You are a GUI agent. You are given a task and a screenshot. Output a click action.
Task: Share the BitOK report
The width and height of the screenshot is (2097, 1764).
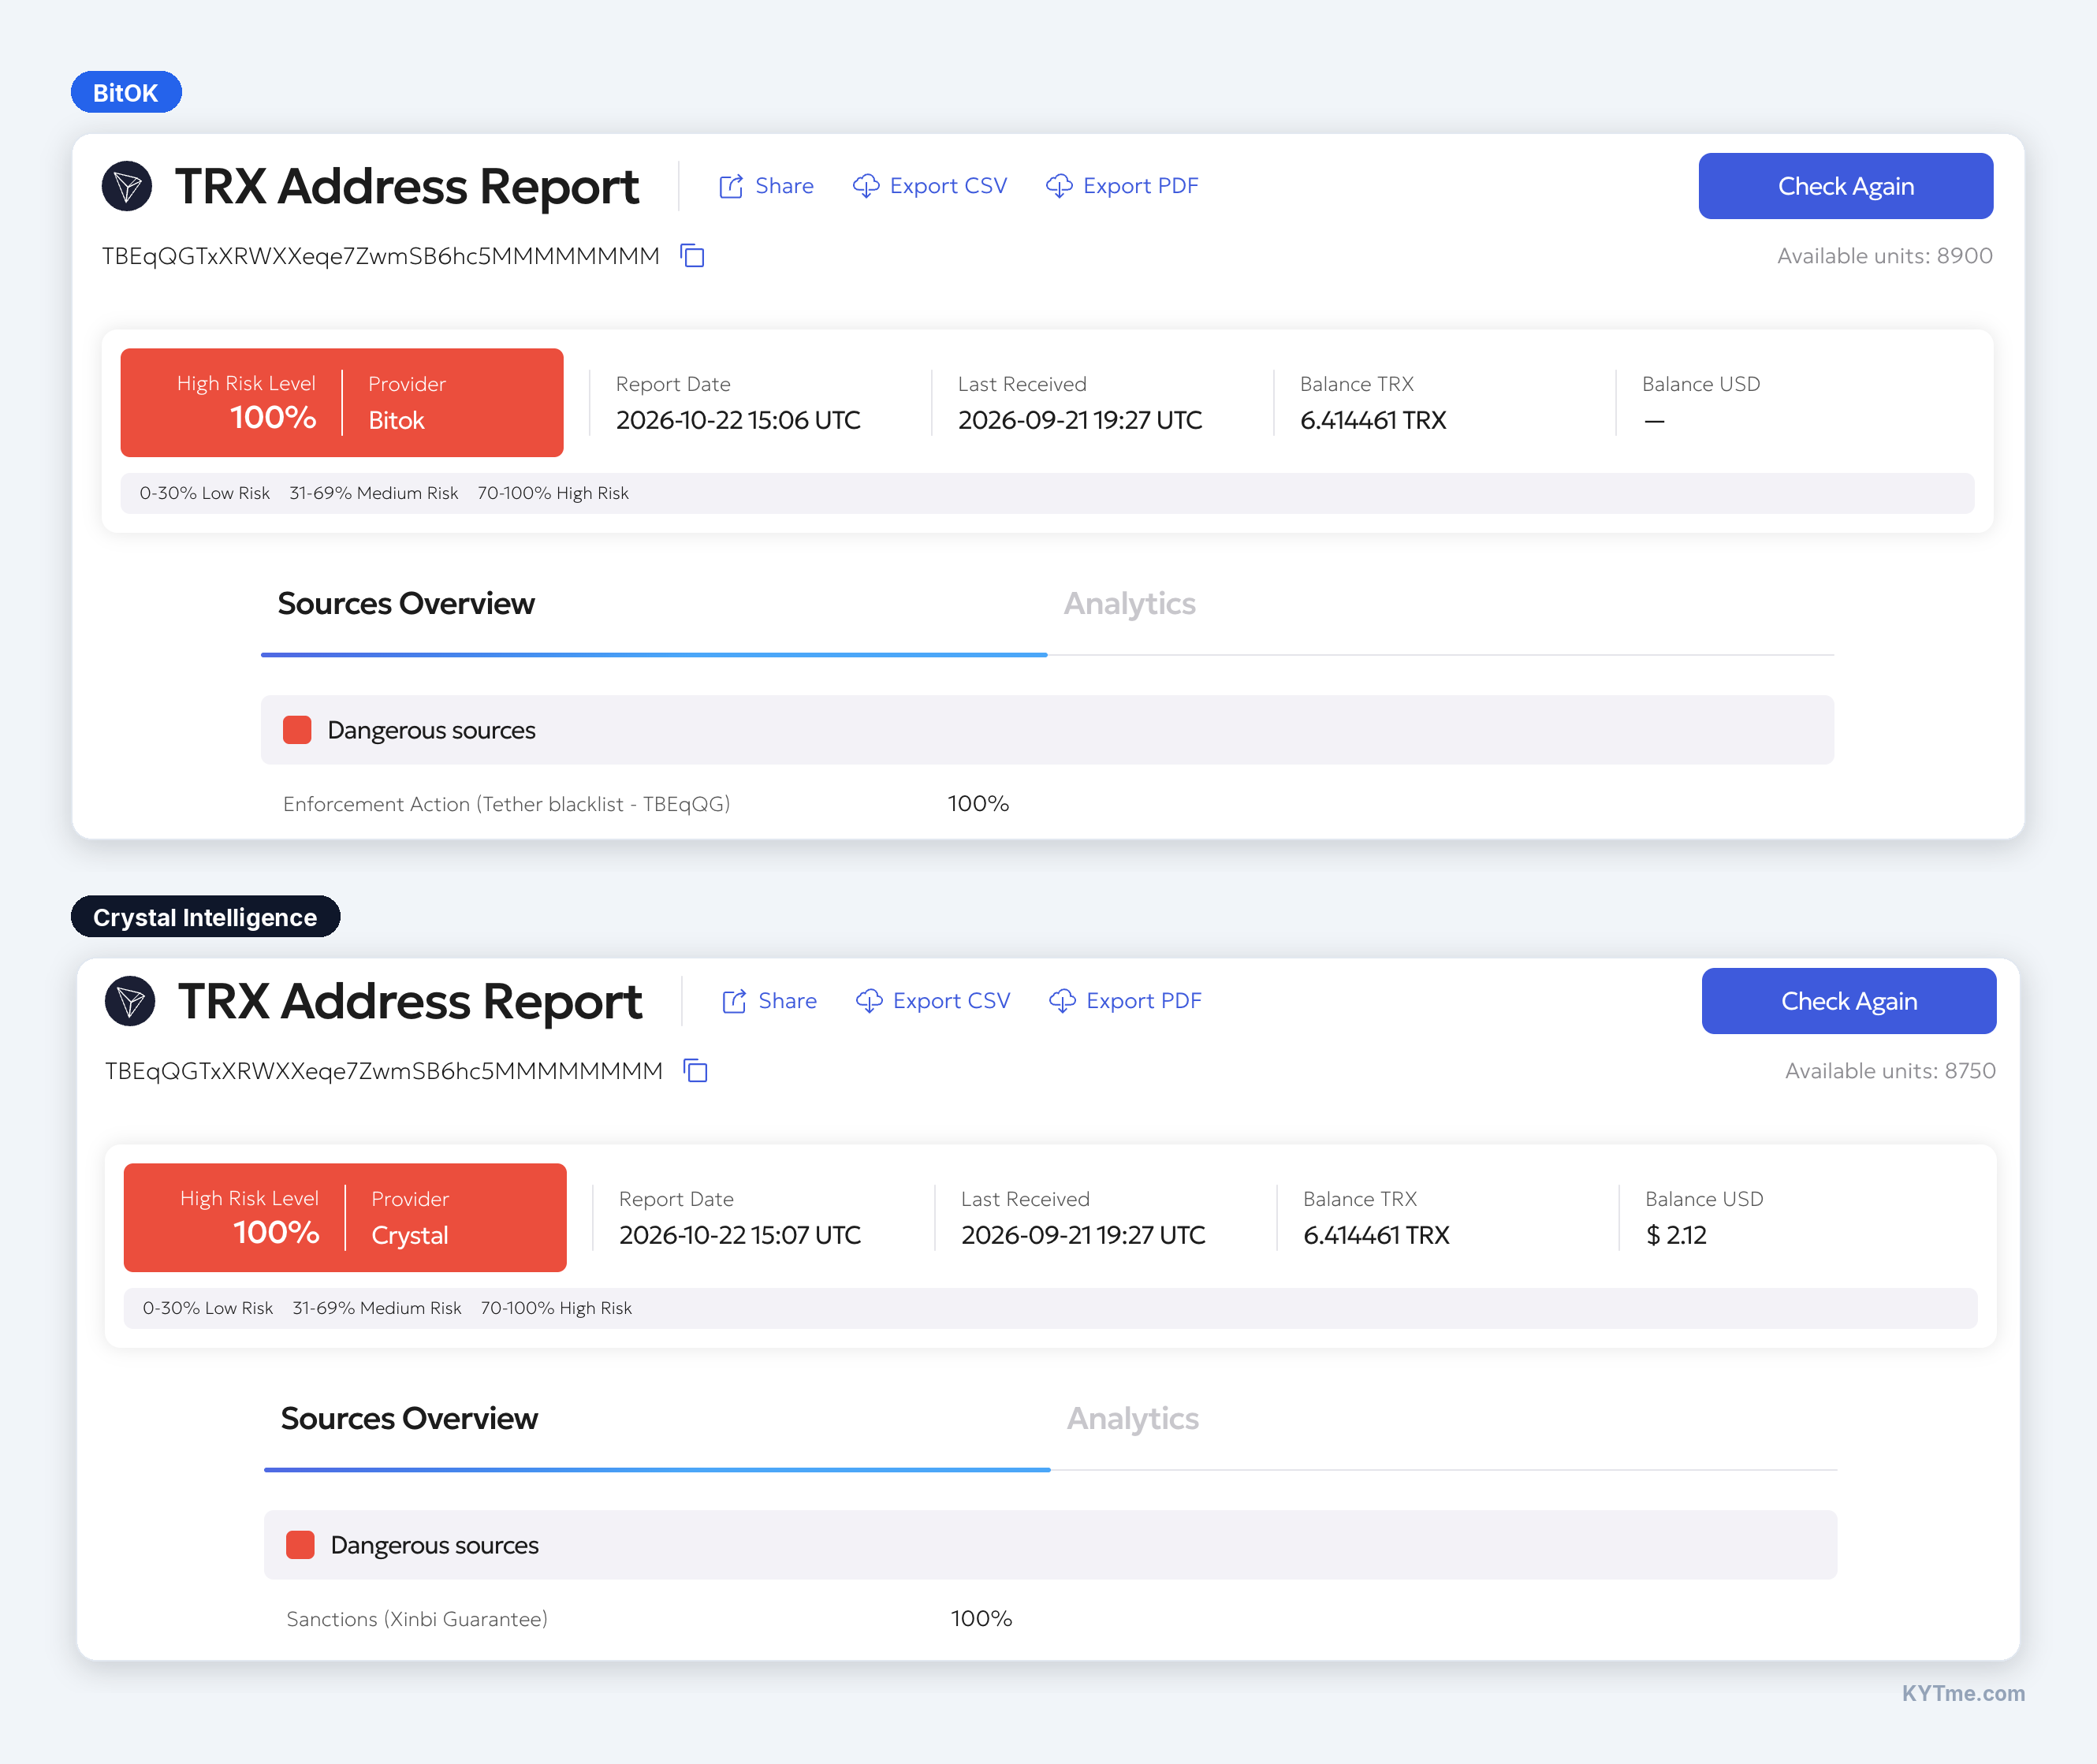point(766,186)
